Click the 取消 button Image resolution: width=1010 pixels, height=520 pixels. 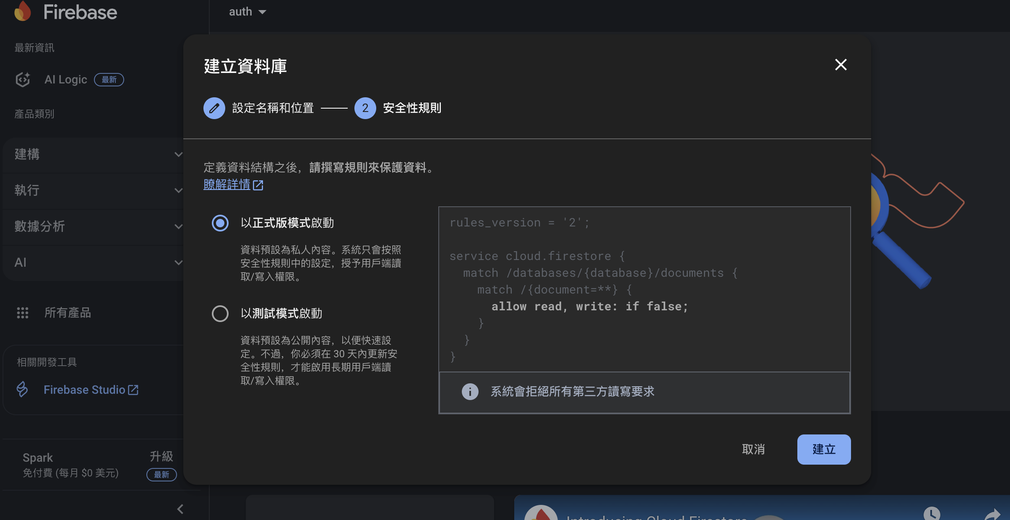753,450
